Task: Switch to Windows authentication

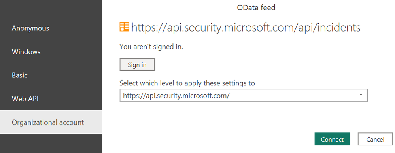Action: point(26,52)
